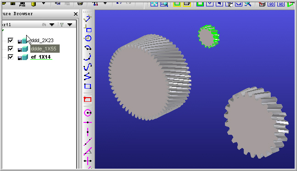
Task: Click the greyed find icon in browser header
Action: pos(44,25)
